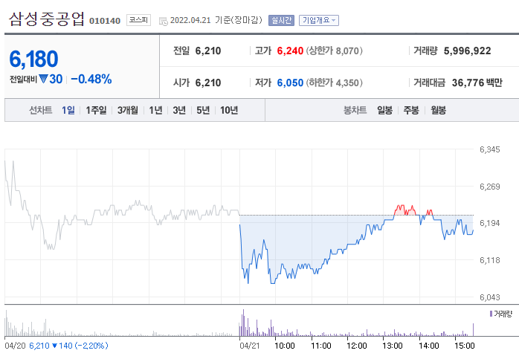Image resolution: width=519 pixels, height=359 pixels.
Task: Toggle the 실시간 real-time button
Action: [x=281, y=20]
